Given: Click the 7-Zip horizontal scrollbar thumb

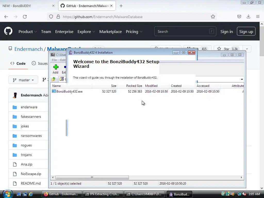Looking at the screenshot, I should (x=92, y=177).
